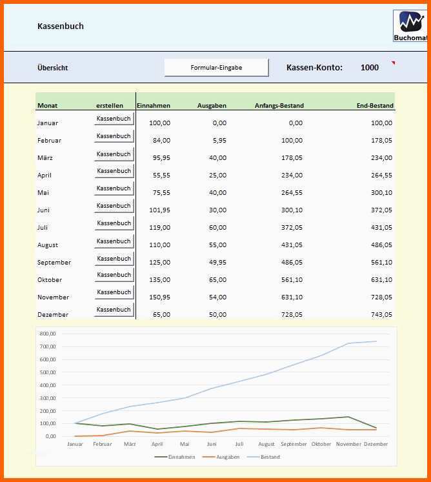The image size is (431, 482).
Task: Open the Februar Kassenbuch button
Action: (x=114, y=136)
